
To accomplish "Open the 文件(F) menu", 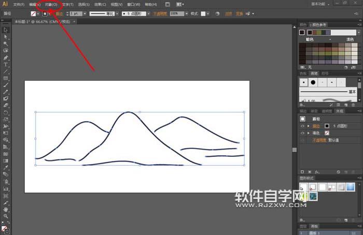I will tap(19, 5).
